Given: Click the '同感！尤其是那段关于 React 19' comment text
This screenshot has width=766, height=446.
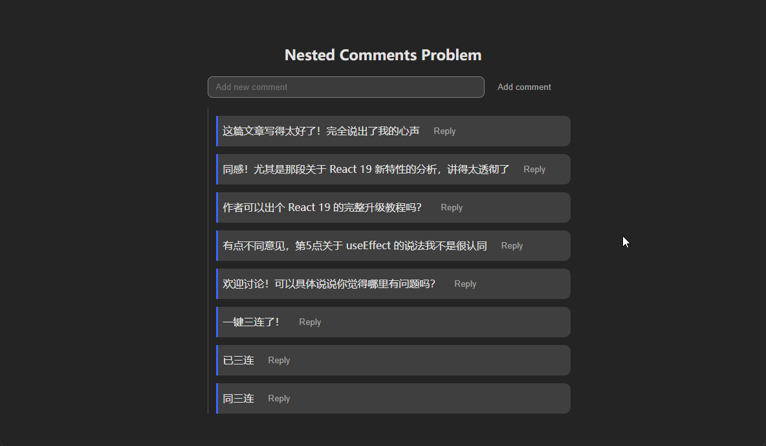Looking at the screenshot, I should tap(366, 170).
